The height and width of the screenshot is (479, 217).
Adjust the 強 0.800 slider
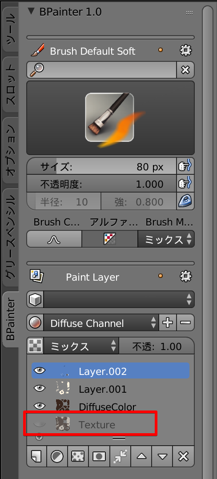pos(139,201)
